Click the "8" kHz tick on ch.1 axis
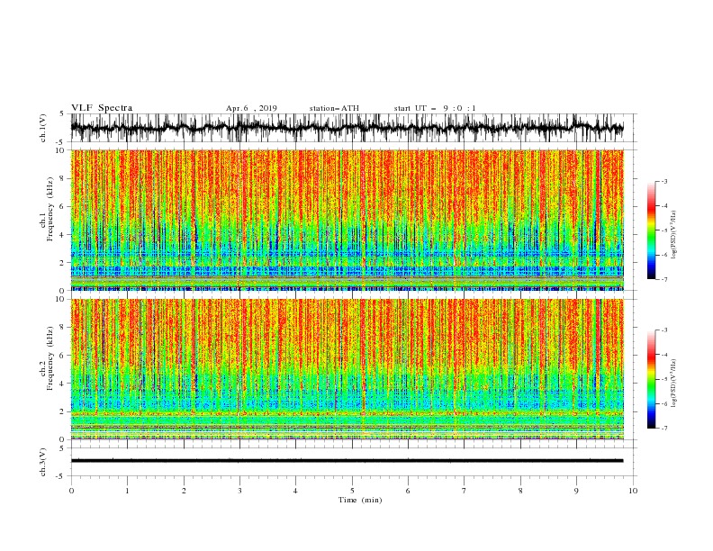This screenshot has height=551, width=713. tap(62, 178)
